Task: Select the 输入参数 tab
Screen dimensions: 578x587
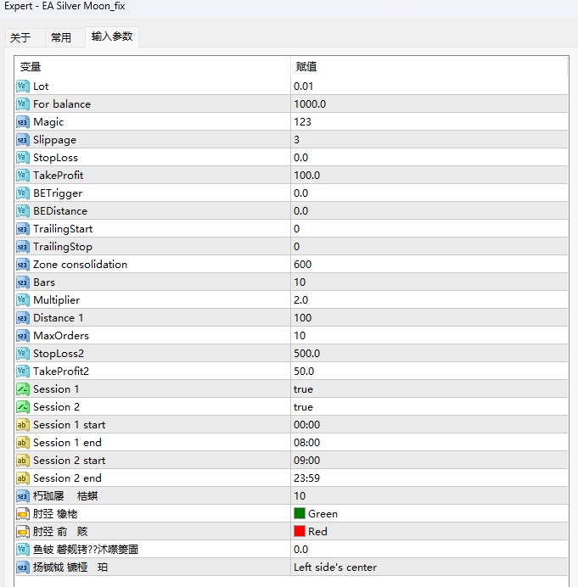Action: (112, 36)
